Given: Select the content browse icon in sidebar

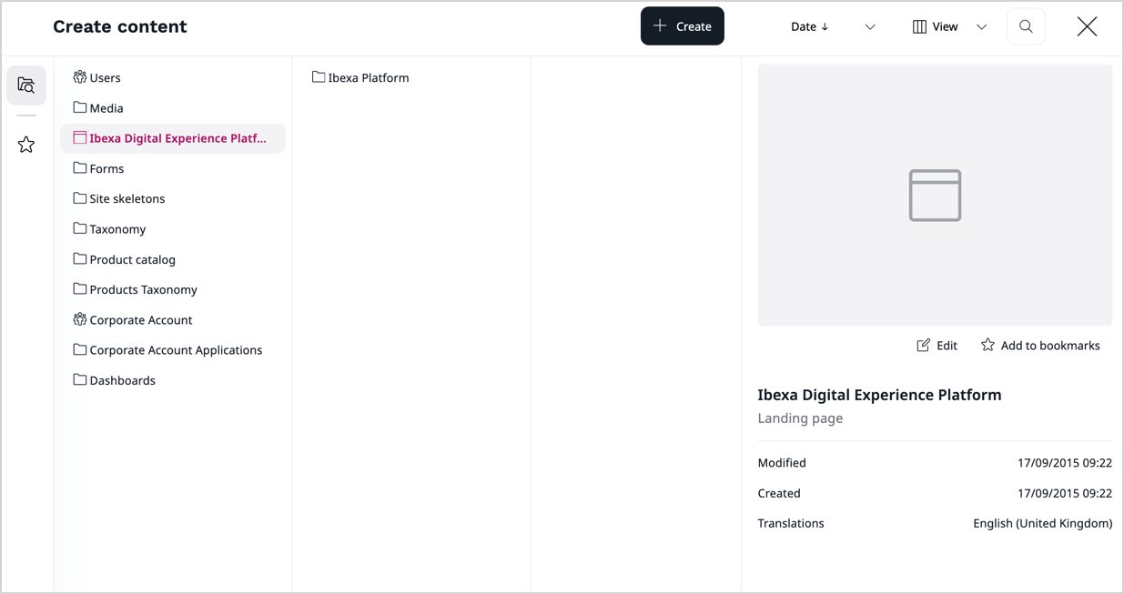Looking at the screenshot, I should [26, 85].
